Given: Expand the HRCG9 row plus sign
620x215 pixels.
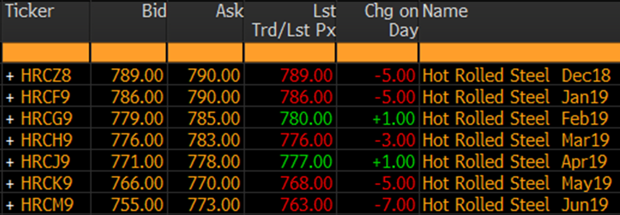Looking at the screenshot, I should 10,118.
